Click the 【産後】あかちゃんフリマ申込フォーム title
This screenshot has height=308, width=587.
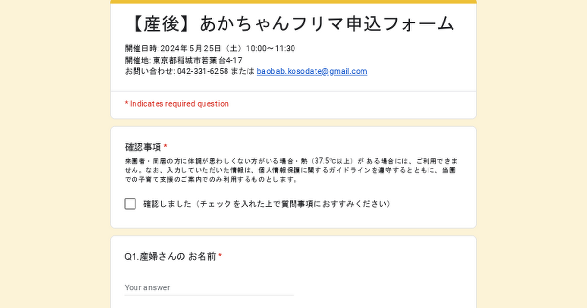click(293, 24)
